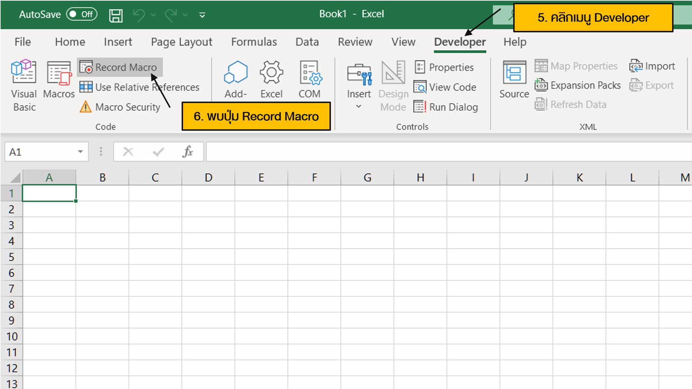692x389 pixels.
Task: Toggle AutoSave switch
Action: pyautogui.click(x=82, y=14)
